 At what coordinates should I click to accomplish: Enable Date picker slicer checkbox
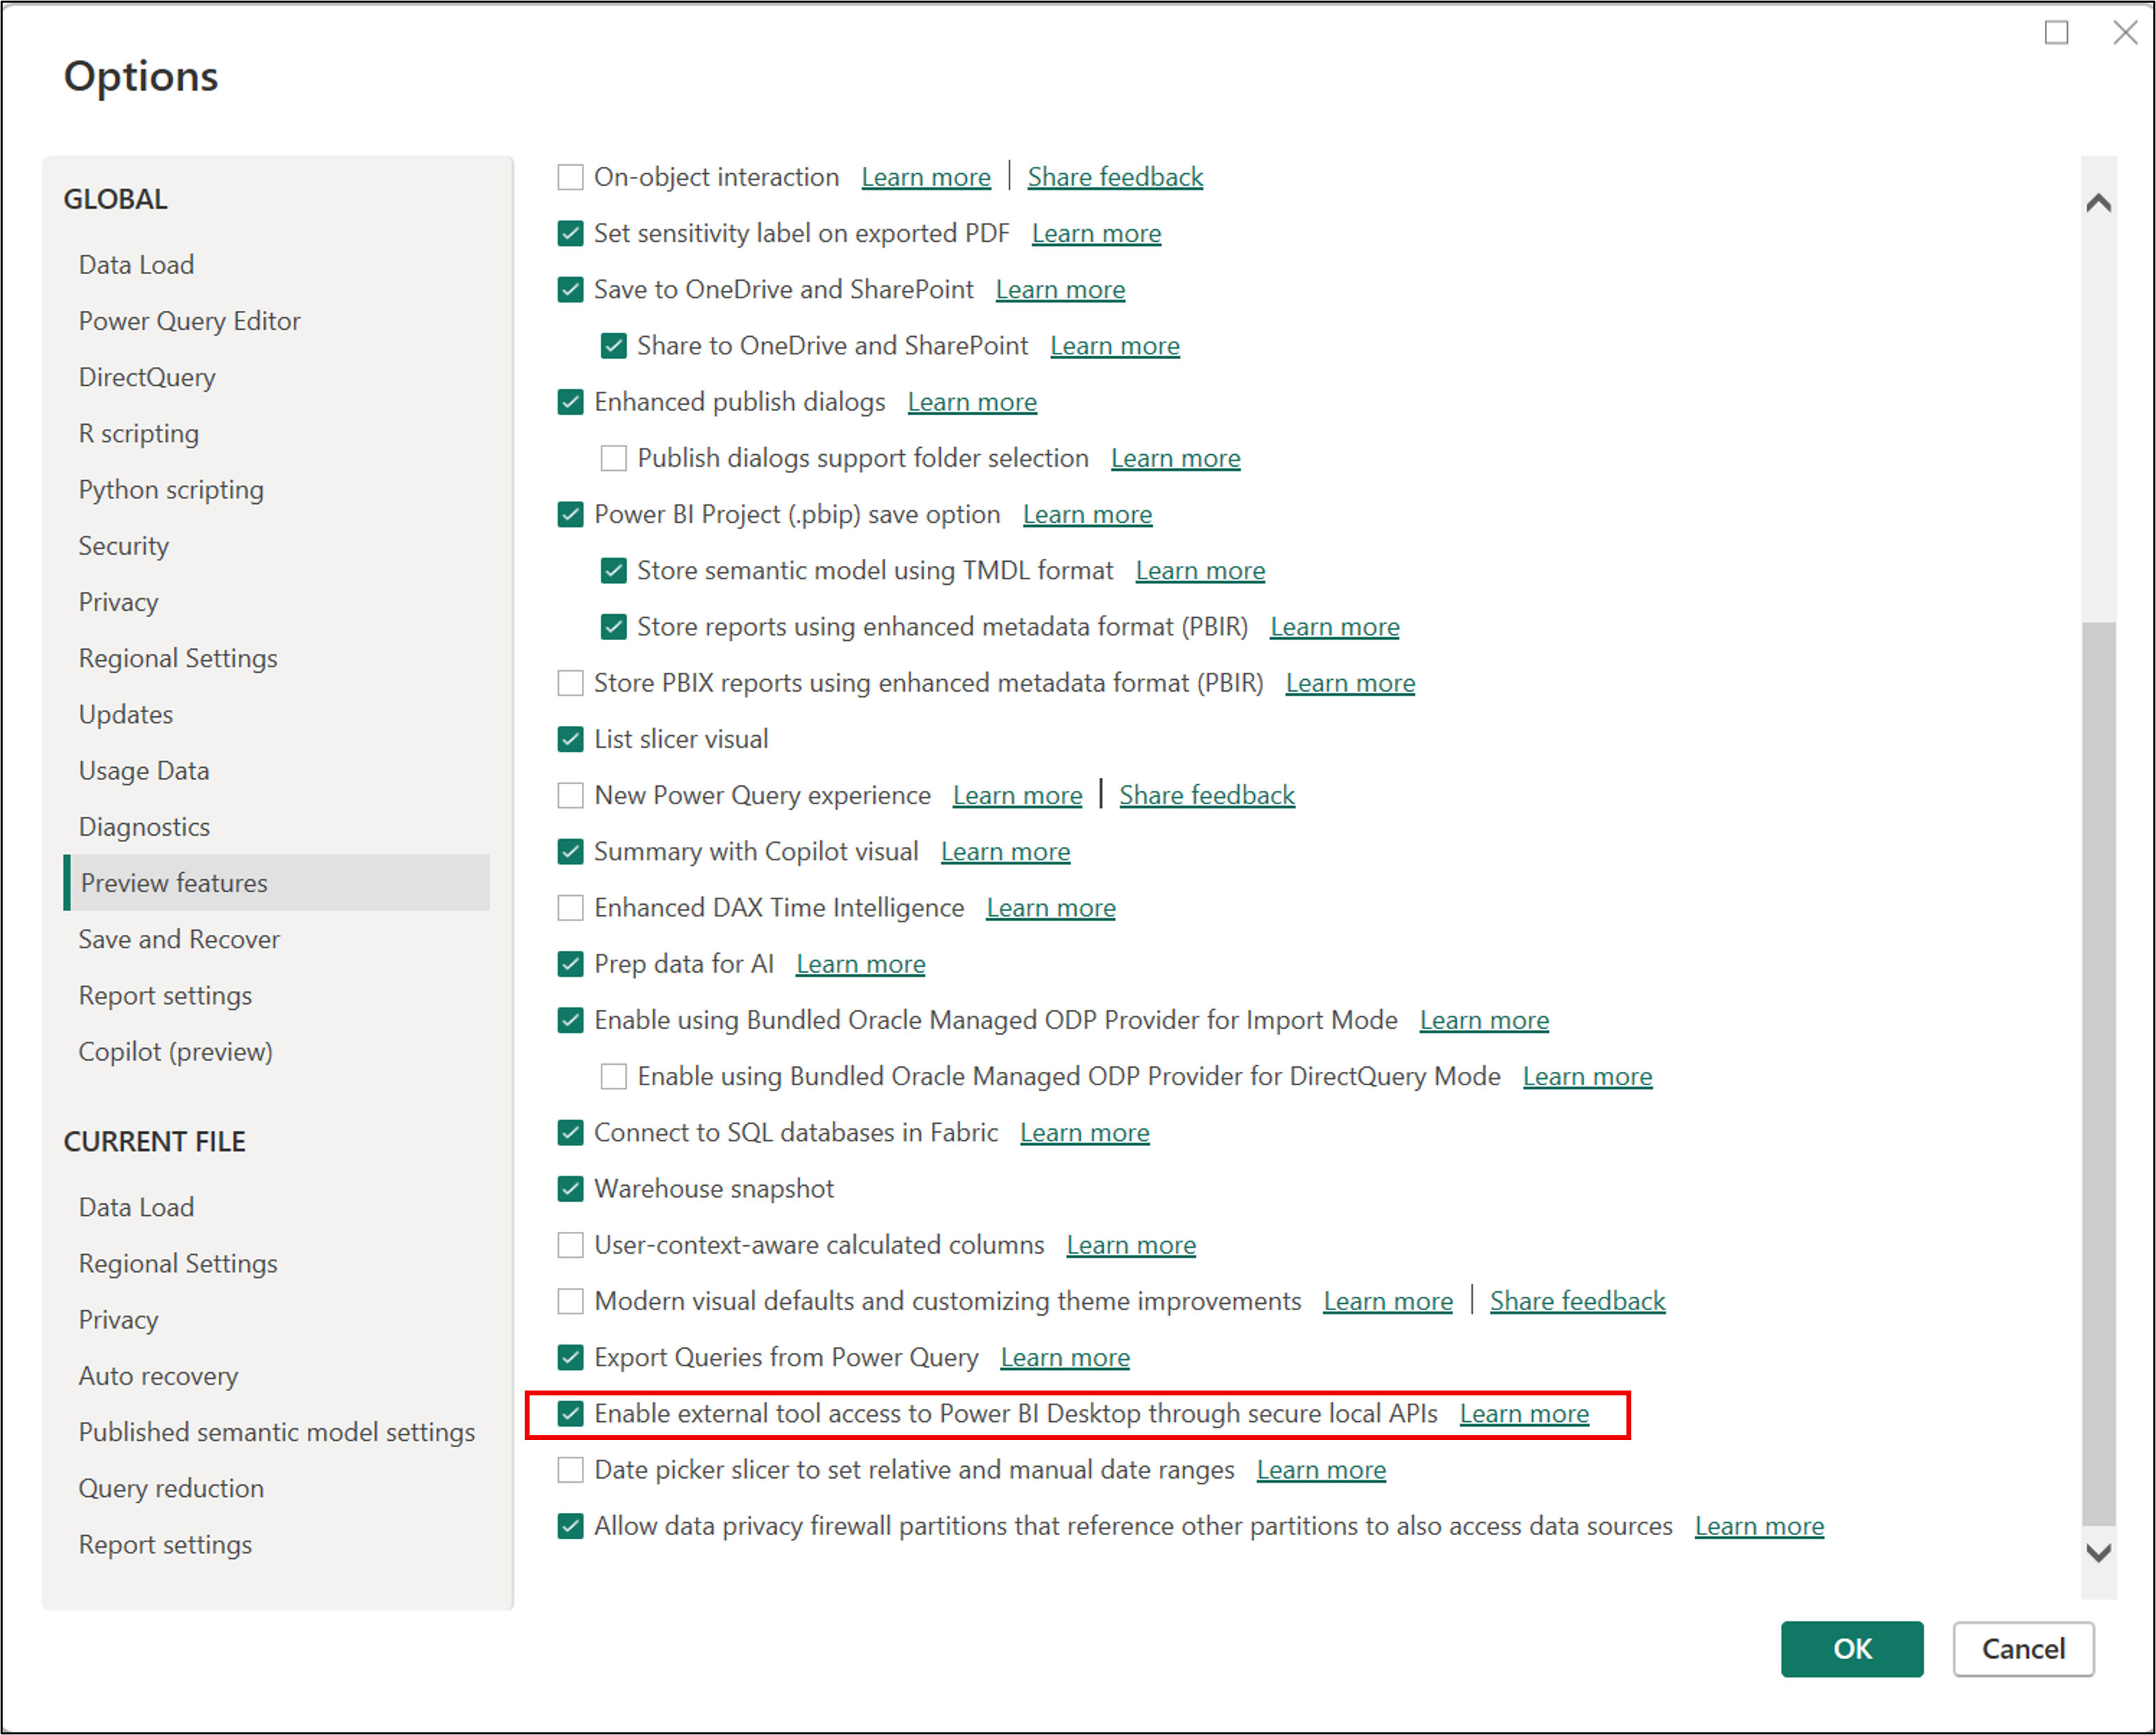(570, 1469)
